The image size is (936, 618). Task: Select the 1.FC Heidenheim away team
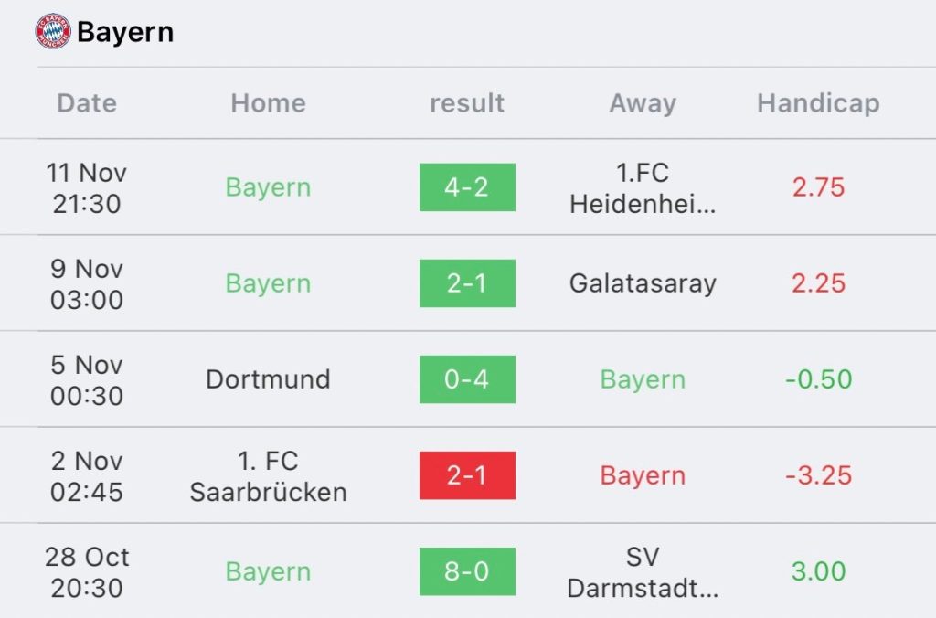pyautogui.click(x=643, y=188)
